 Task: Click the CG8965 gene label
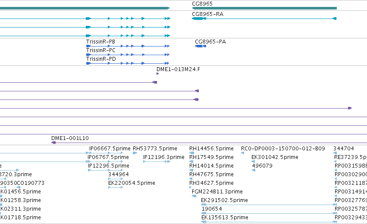click(x=202, y=4)
